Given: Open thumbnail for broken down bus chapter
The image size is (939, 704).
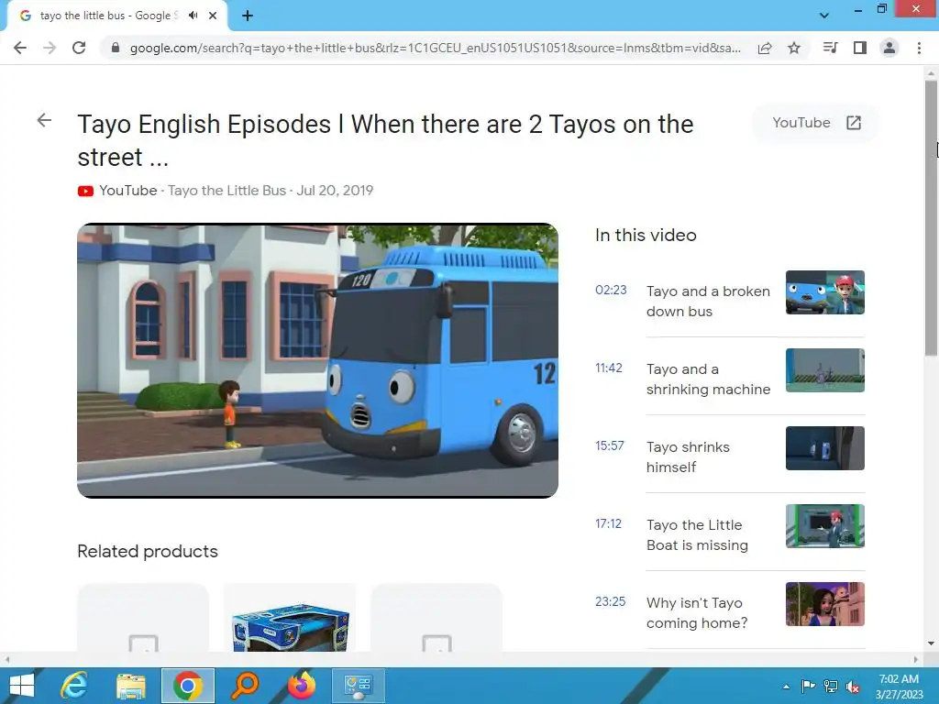Looking at the screenshot, I should [824, 292].
